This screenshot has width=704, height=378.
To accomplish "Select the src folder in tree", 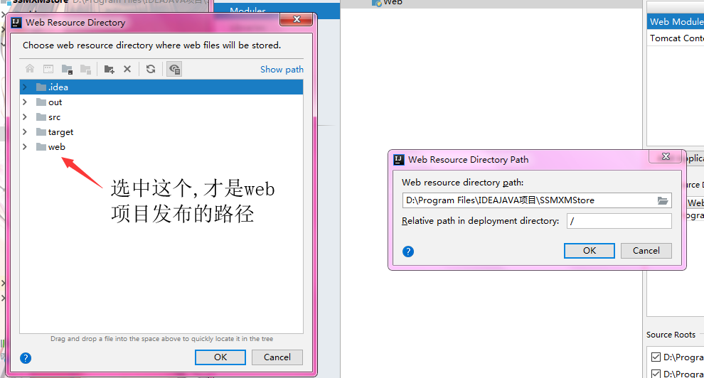I will coord(54,117).
